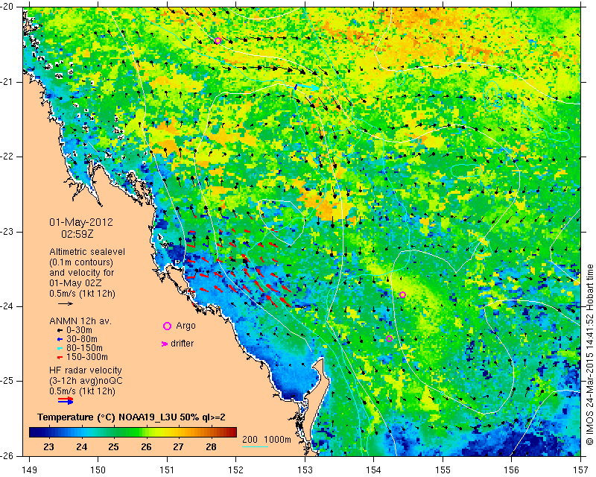Click the time label 02:59Z

[x=77, y=234]
